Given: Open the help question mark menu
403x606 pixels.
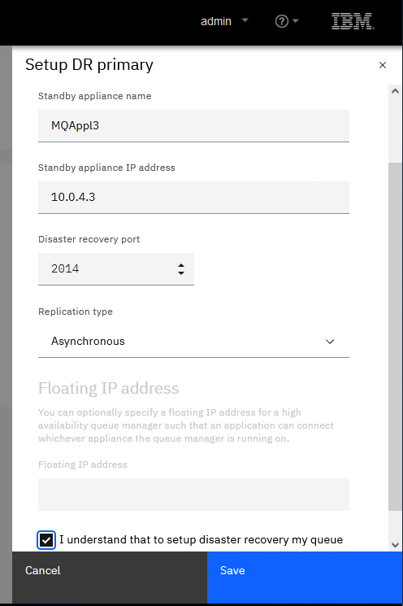Looking at the screenshot, I should 282,21.
